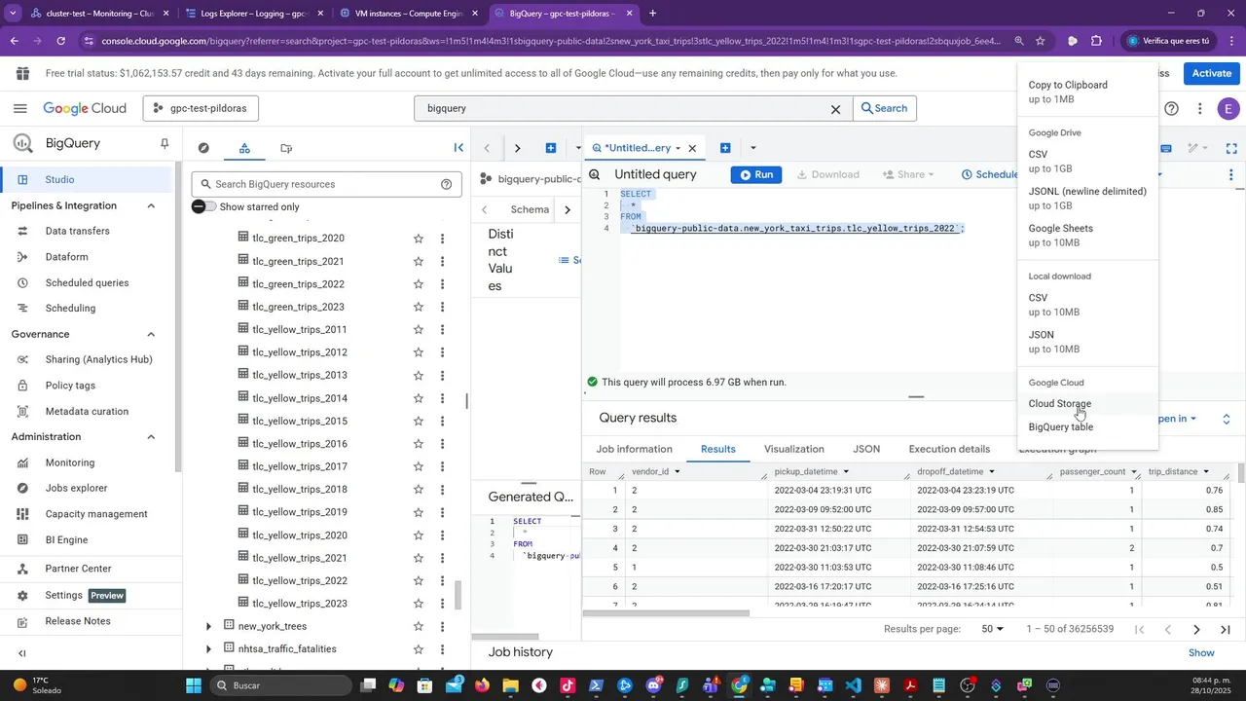The image size is (1246, 701).
Task: Star the tlc_green_trips_2023 table
Action: (x=419, y=308)
